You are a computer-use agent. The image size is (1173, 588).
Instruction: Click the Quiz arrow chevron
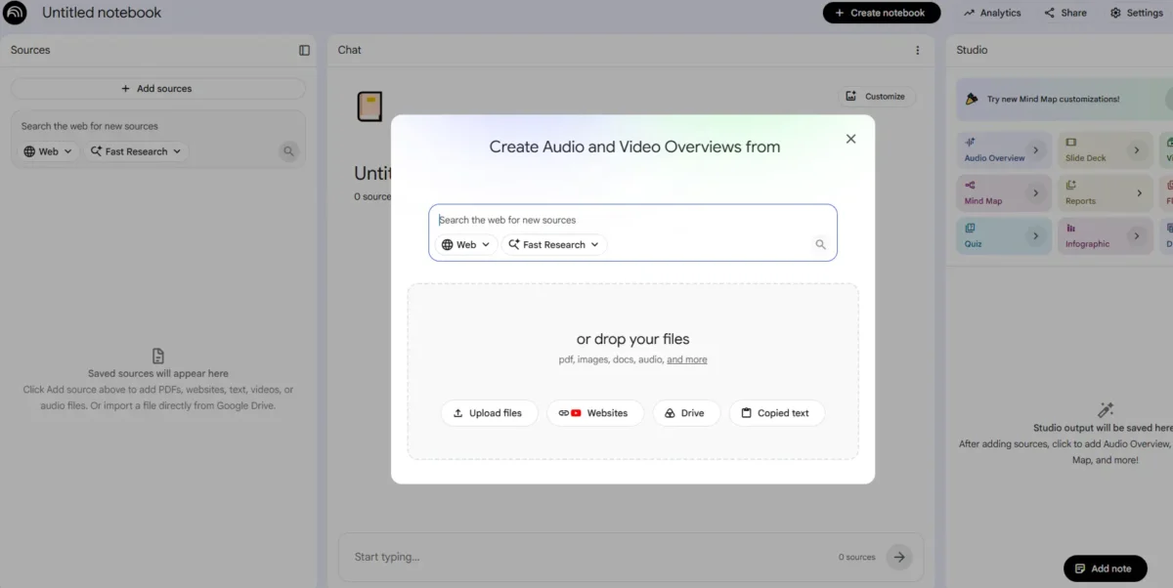click(x=1035, y=236)
